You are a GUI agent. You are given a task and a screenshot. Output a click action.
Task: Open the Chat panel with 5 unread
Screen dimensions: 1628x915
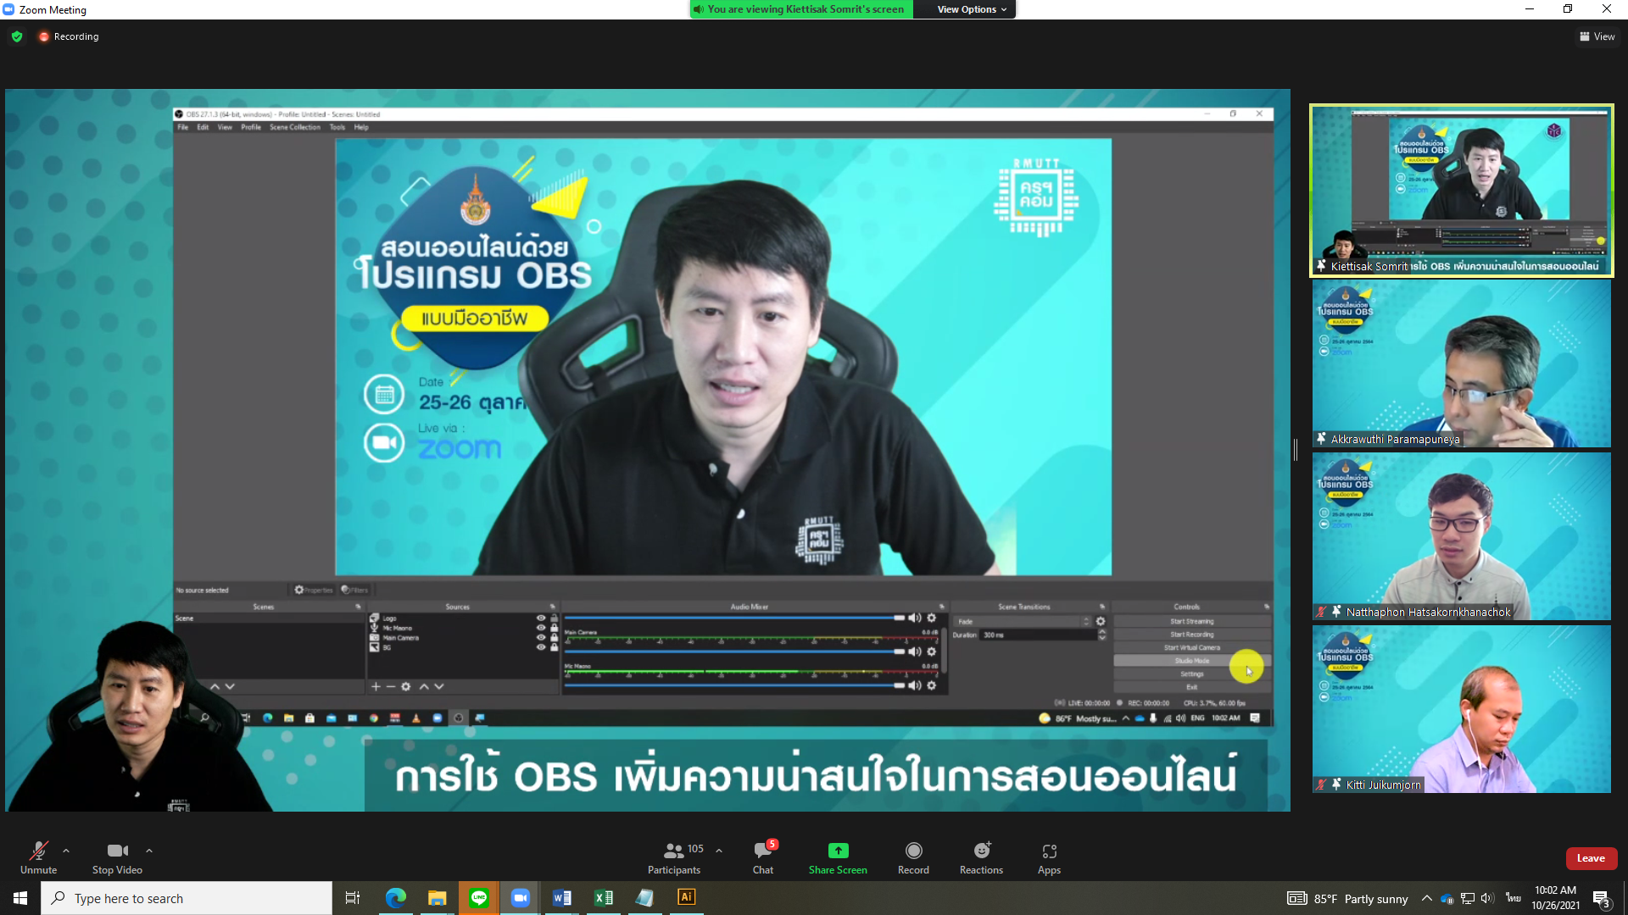point(763,857)
